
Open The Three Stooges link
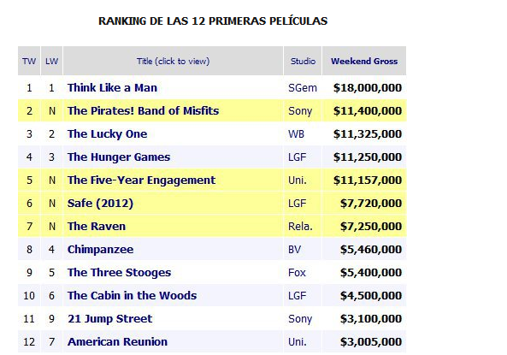(119, 273)
